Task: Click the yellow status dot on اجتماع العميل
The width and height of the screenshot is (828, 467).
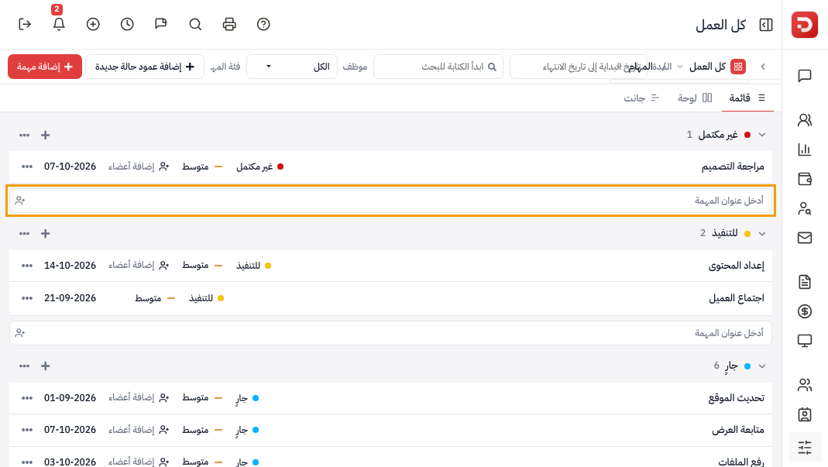Action: pyautogui.click(x=221, y=298)
